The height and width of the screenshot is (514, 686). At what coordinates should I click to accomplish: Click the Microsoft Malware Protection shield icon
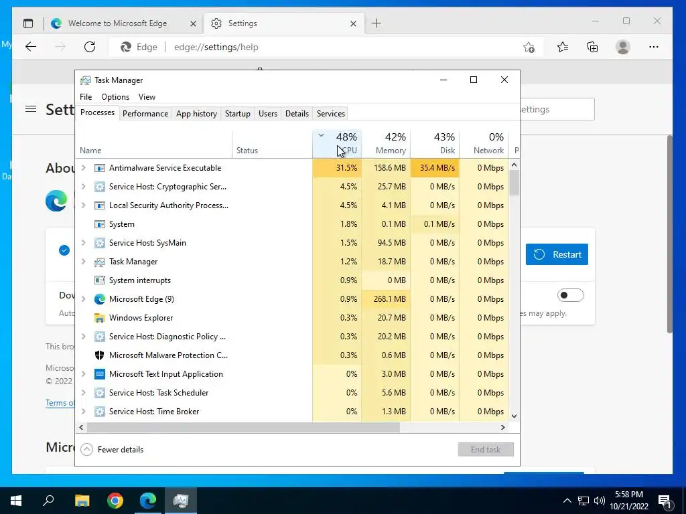coord(100,355)
